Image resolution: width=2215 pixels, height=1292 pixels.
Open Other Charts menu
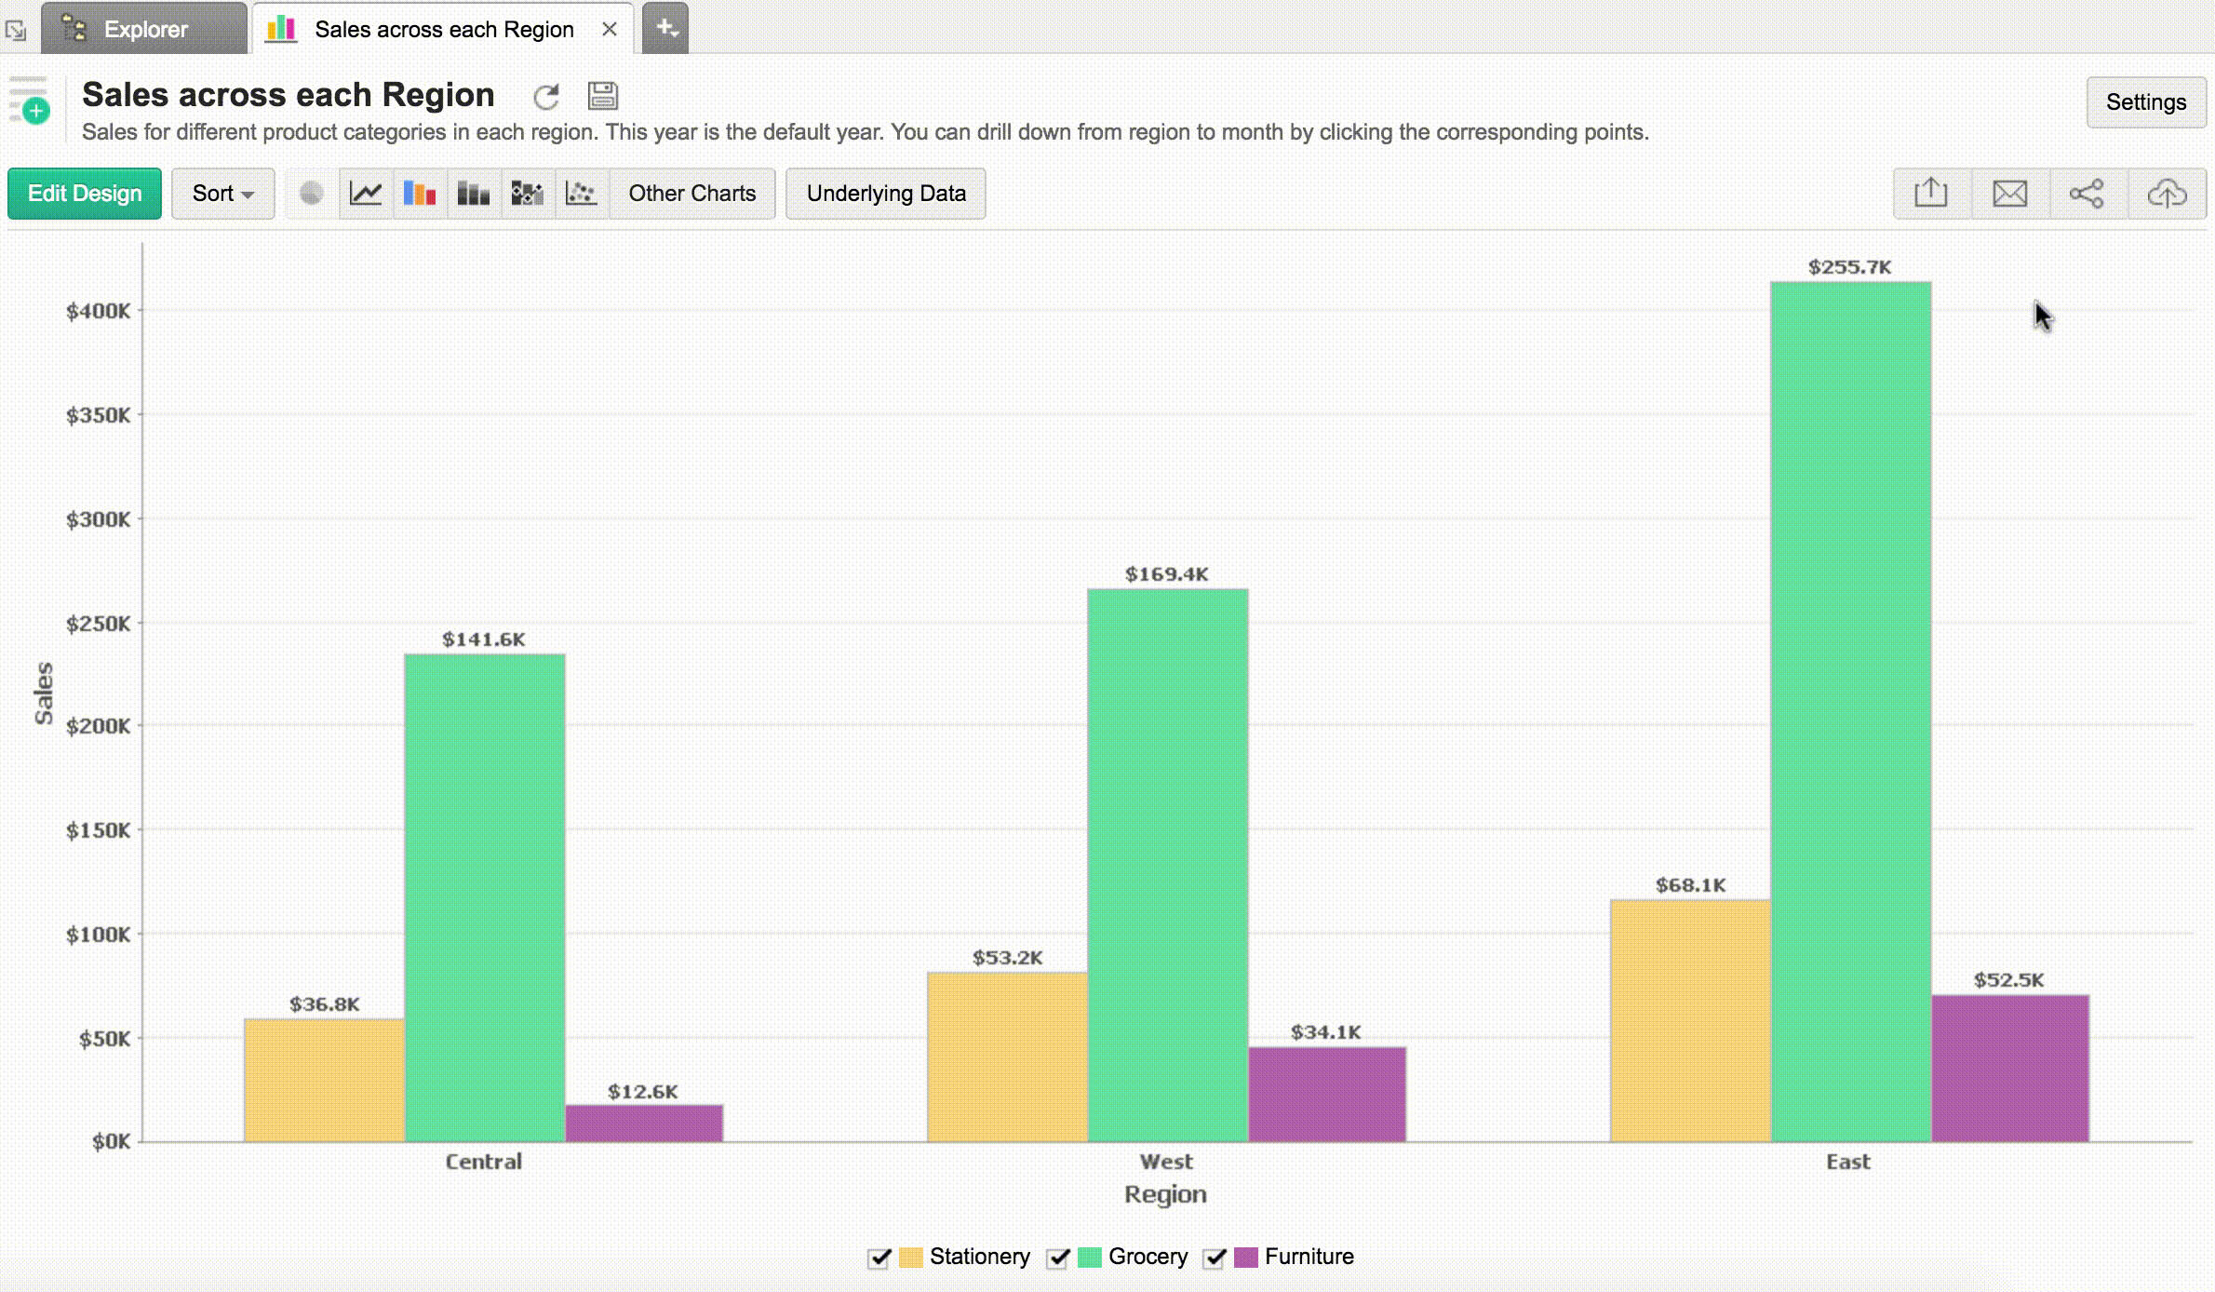click(691, 194)
